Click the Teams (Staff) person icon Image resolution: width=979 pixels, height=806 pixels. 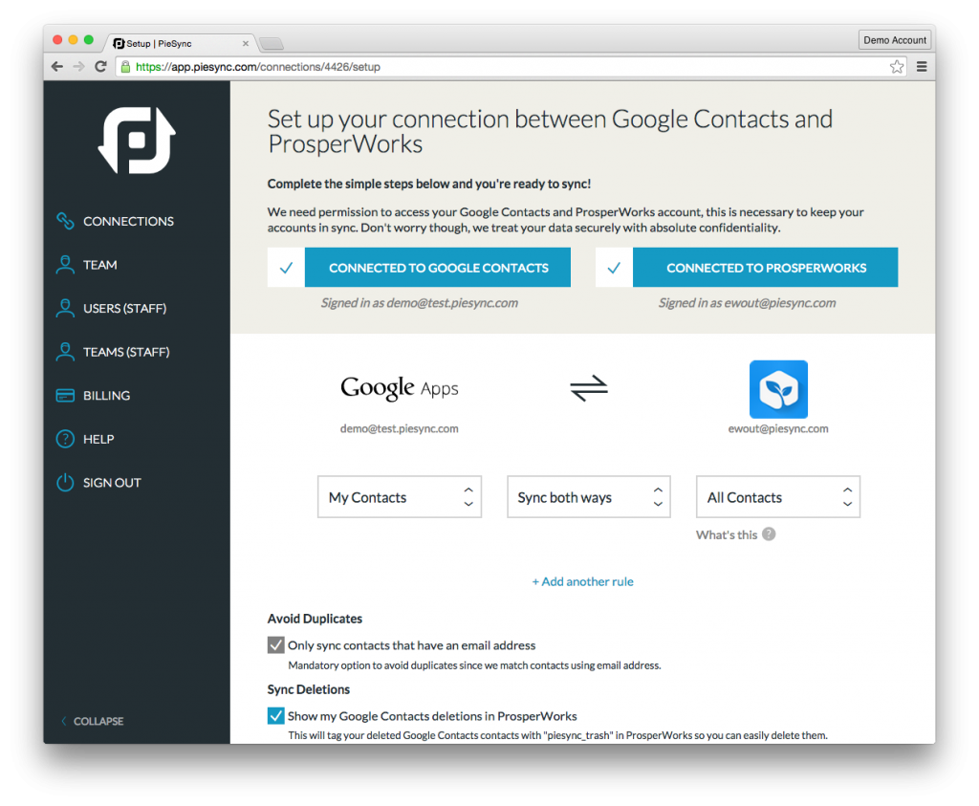[65, 352]
